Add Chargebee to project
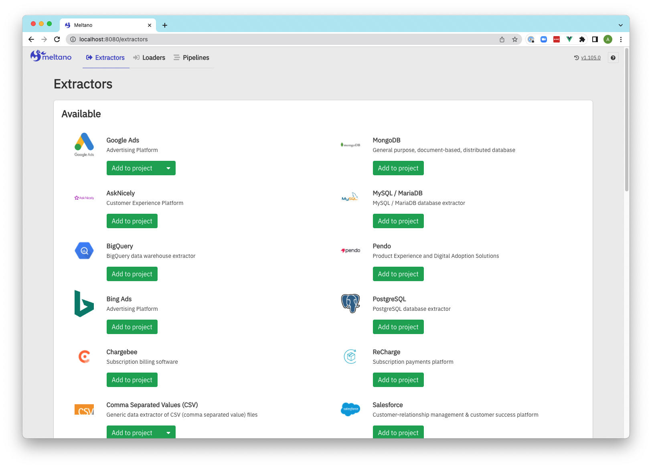Image resolution: width=652 pixels, height=468 pixels. [132, 380]
